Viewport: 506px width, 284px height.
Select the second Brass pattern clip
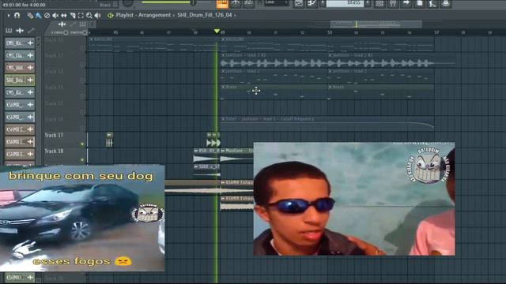[x=381, y=92]
